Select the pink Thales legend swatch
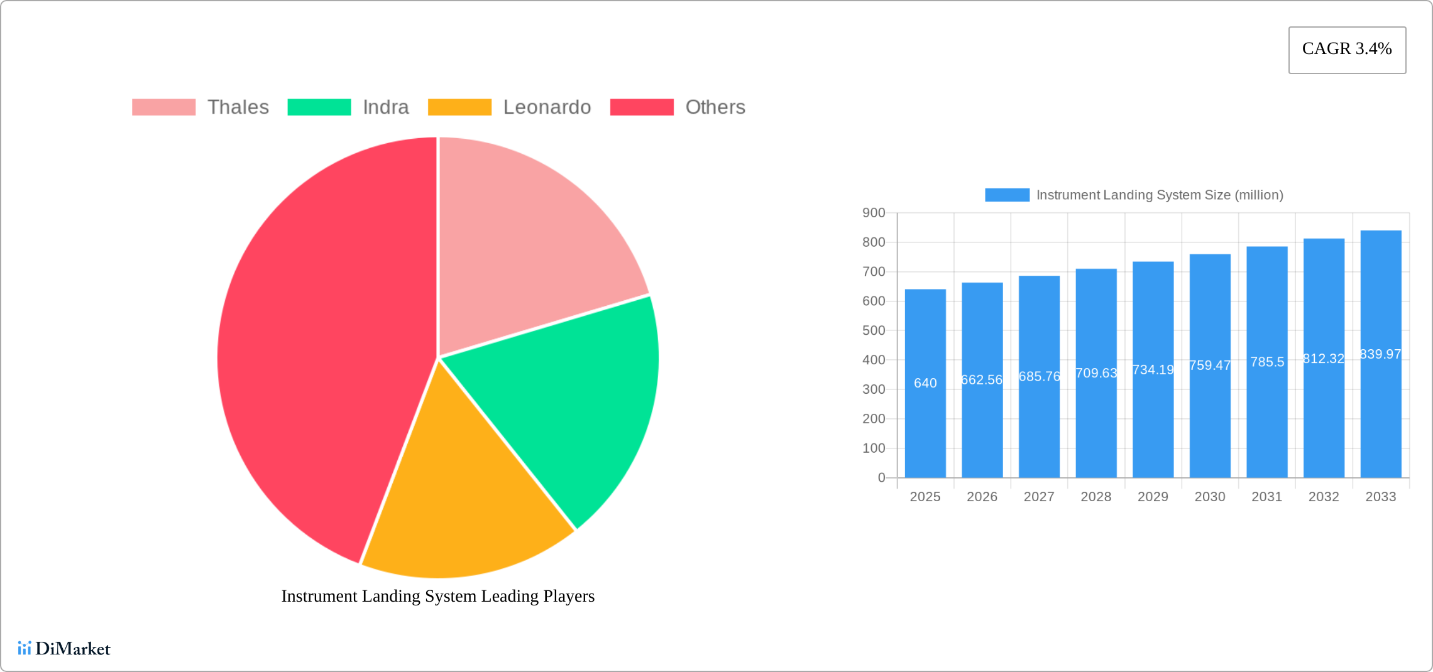The height and width of the screenshot is (672, 1433). tap(165, 107)
